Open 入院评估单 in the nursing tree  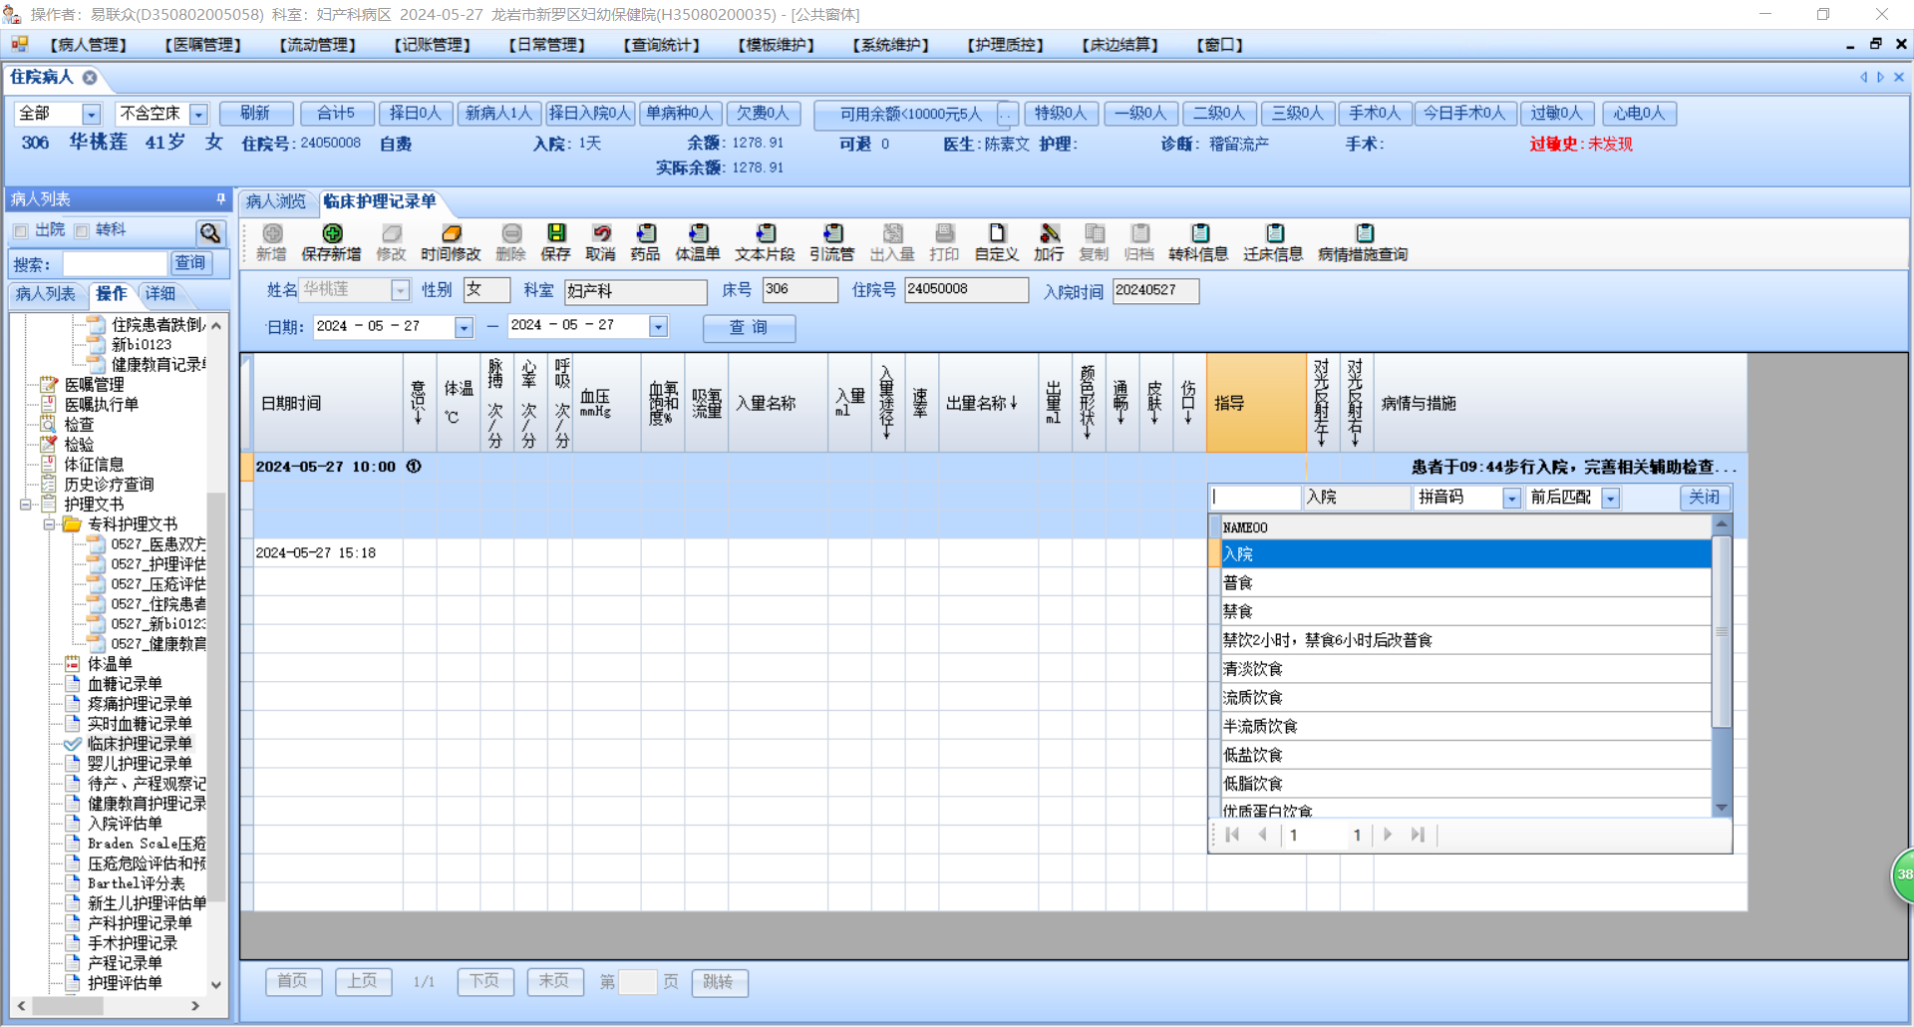[x=125, y=824]
